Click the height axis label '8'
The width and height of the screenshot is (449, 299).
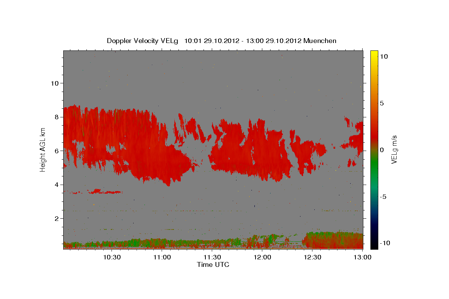pyautogui.click(x=57, y=117)
